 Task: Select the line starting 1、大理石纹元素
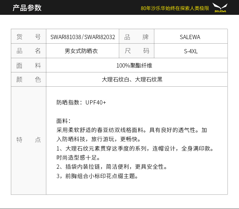(x=135, y=148)
